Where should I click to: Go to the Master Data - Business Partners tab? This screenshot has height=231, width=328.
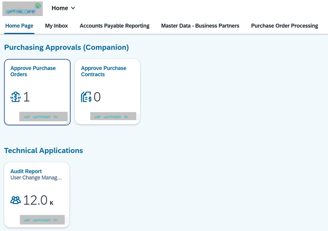200,26
